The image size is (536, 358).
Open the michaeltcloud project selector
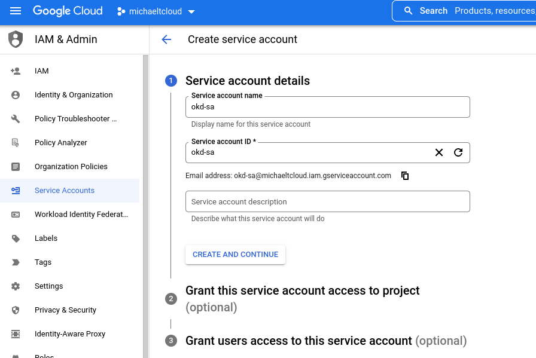click(x=156, y=11)
